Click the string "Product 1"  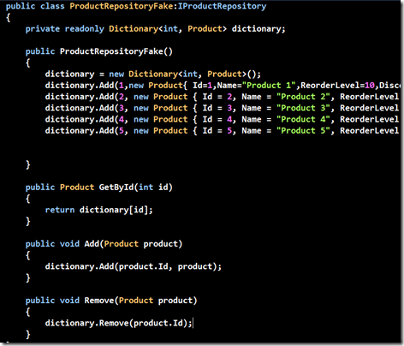pos(269,86)
